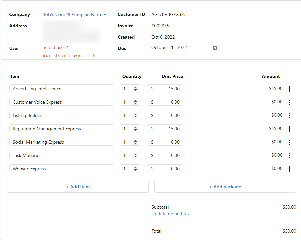Open the options menu for Social Marketing Express
The image size is (301, 240).
289,142
